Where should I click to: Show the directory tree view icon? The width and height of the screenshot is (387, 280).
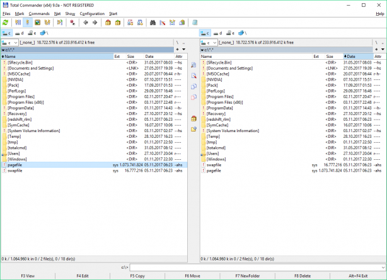point(47,23)
